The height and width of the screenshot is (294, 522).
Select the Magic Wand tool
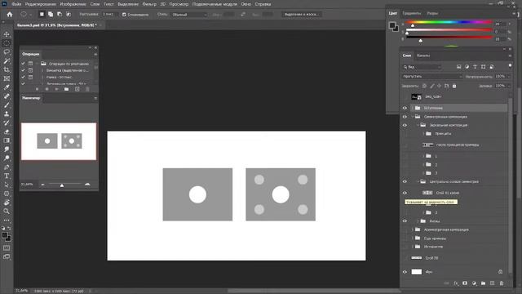7,61
